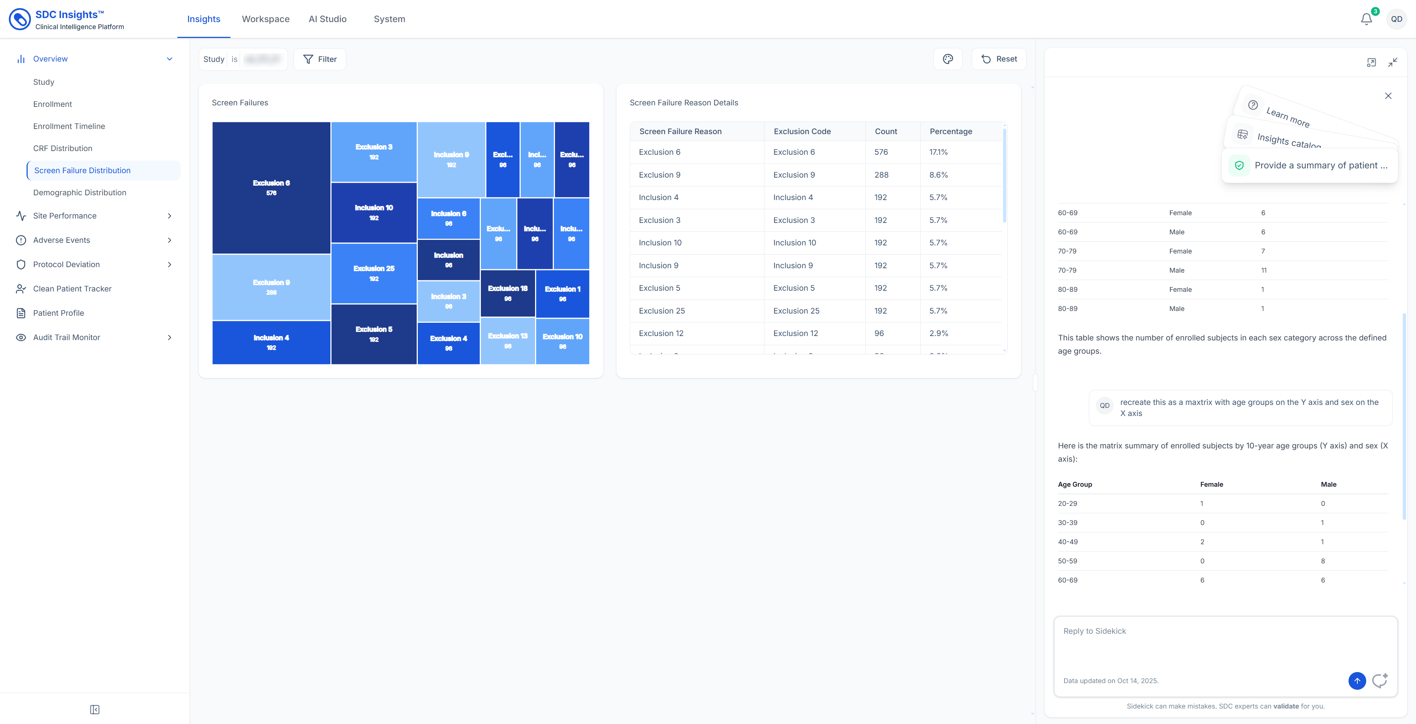Click the Exclusion 18 treemap block
The width and height of the screenshot is (1416, 724).
coord(508,293)
